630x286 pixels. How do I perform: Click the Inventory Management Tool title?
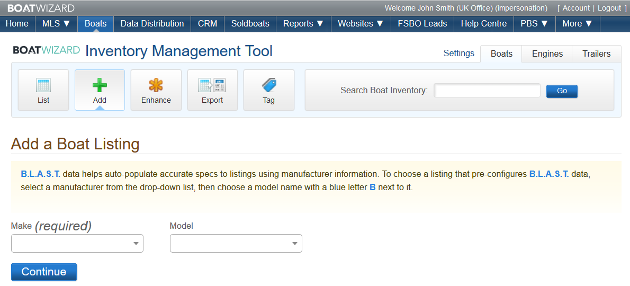coord(179,51)
